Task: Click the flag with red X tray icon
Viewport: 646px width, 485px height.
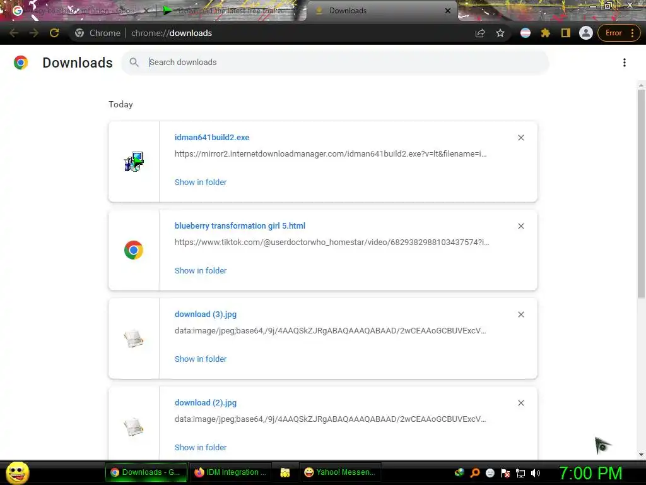Action: (x=505, y=473)
